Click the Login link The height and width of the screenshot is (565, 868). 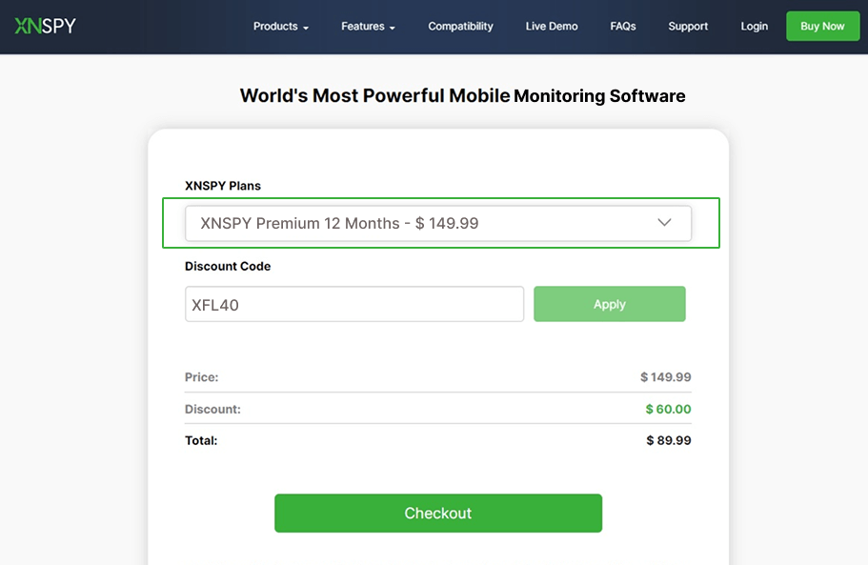click(754, 27)
